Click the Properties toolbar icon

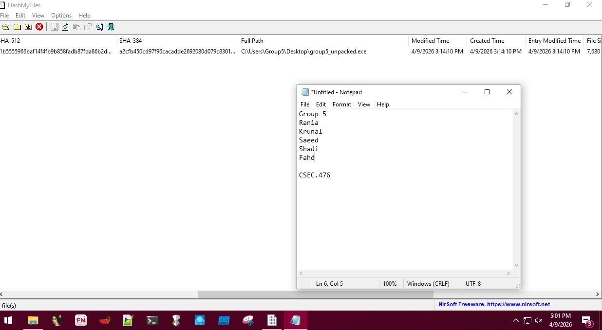point(88,27)
